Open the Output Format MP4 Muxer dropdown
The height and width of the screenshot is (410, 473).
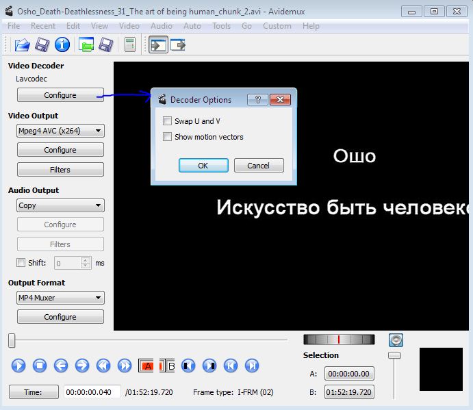pyautogui.click(x=60, y=298)
